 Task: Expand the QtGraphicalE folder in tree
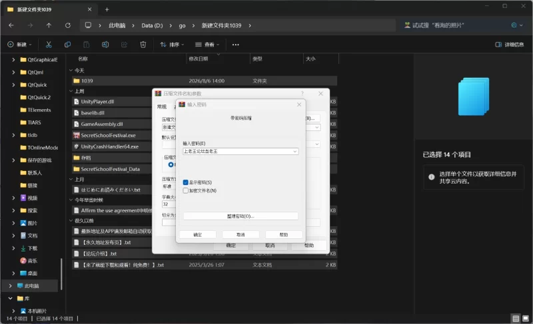click(13, 60)
